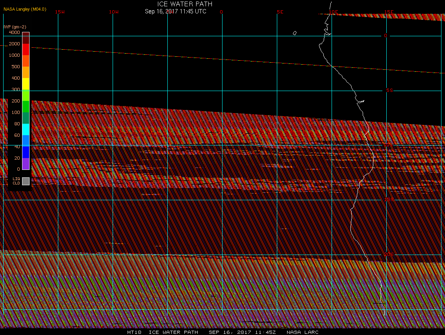
Task: Select the teal green colorbar swatch
Action: pyautogui.click(x=26, y=118)
